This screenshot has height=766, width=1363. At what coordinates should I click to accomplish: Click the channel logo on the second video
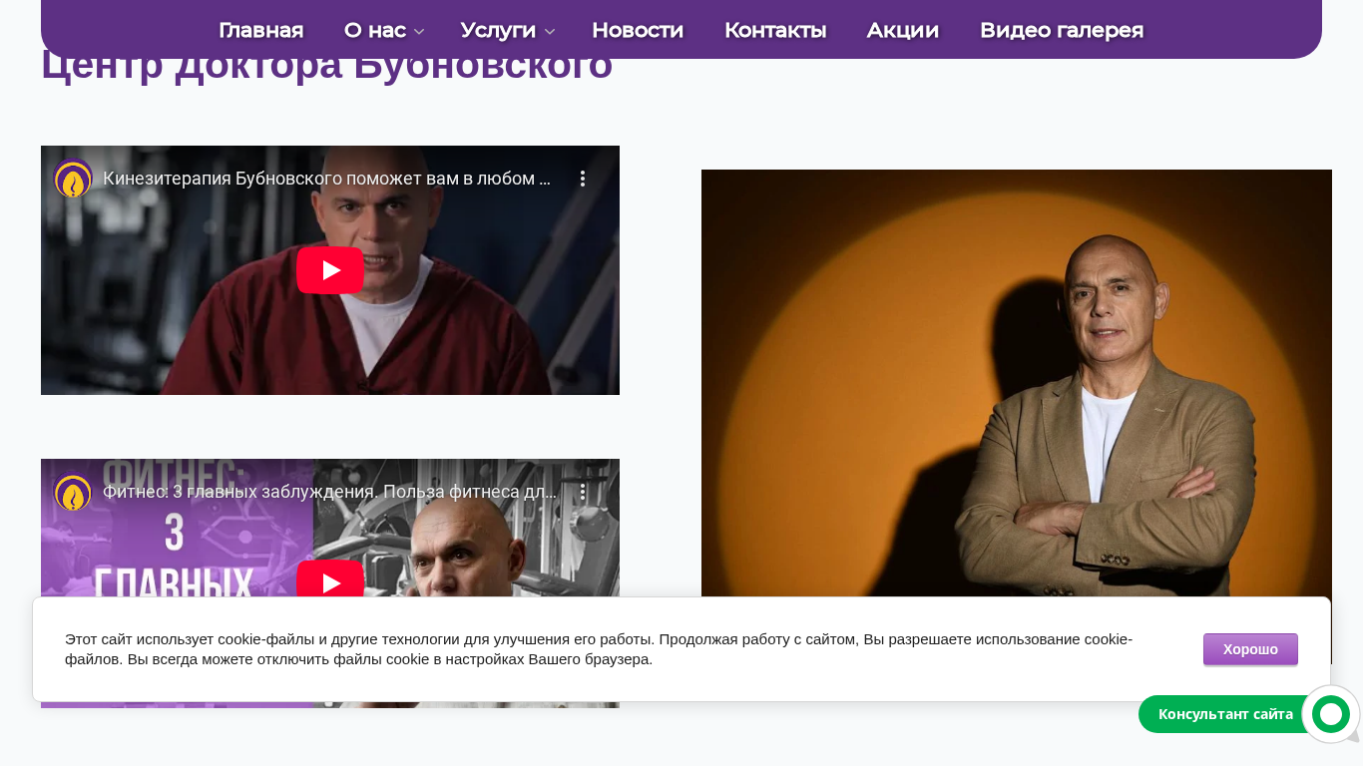click(73, 492)
